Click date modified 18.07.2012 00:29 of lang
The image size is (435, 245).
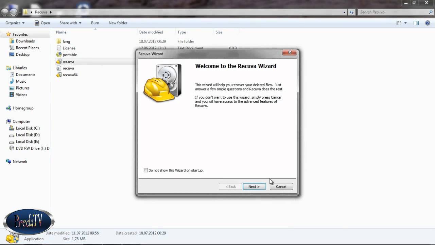[x=152, y=41]
